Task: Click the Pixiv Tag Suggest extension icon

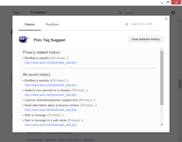Action: click(x=24, y=39)
